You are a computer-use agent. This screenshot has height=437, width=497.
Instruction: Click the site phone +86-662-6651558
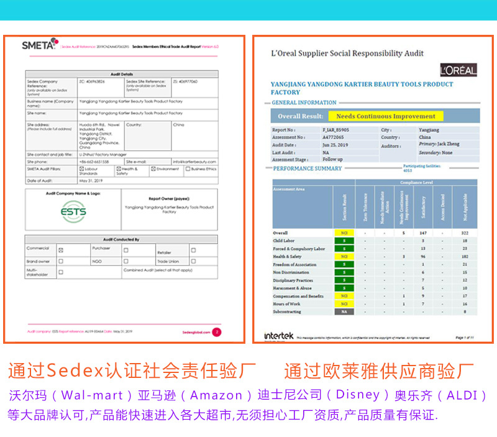click(94, 162)
